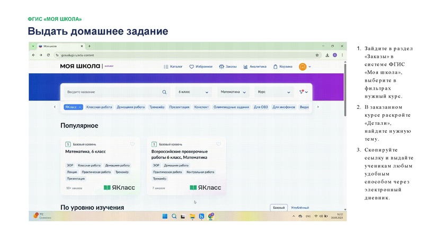The width and height of the screenshot is (424, 239).
Task: Add Всероссийские проверочные работы to favorites
Action: point(218,144)
